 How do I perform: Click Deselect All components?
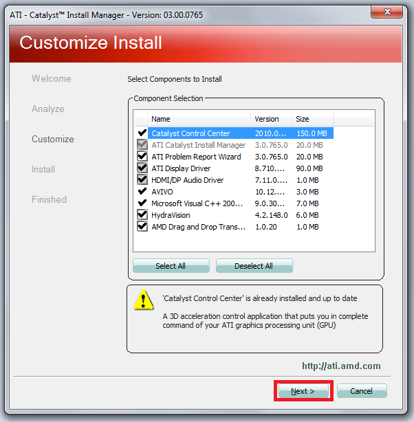[254, 266]
